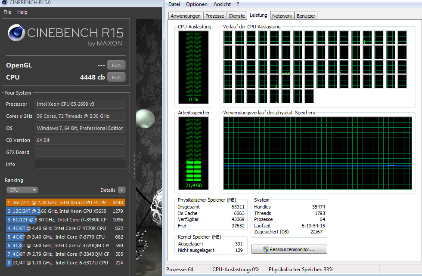Viewport: 422px width, 276px height.
Task: Expand ranking Details arrow button
Action: 122,190
